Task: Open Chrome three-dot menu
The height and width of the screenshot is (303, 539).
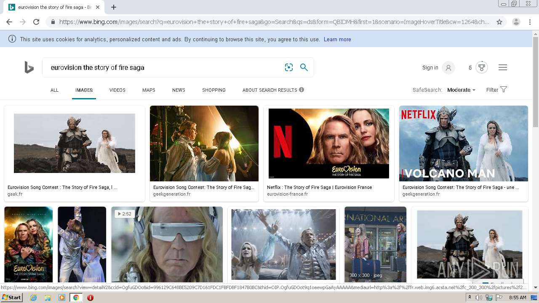Action: (530, 22)
